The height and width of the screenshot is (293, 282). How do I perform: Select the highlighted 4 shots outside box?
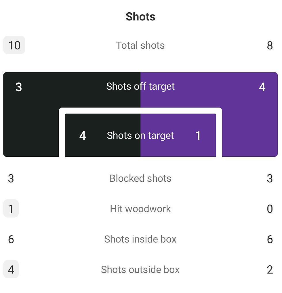(11, 269)
